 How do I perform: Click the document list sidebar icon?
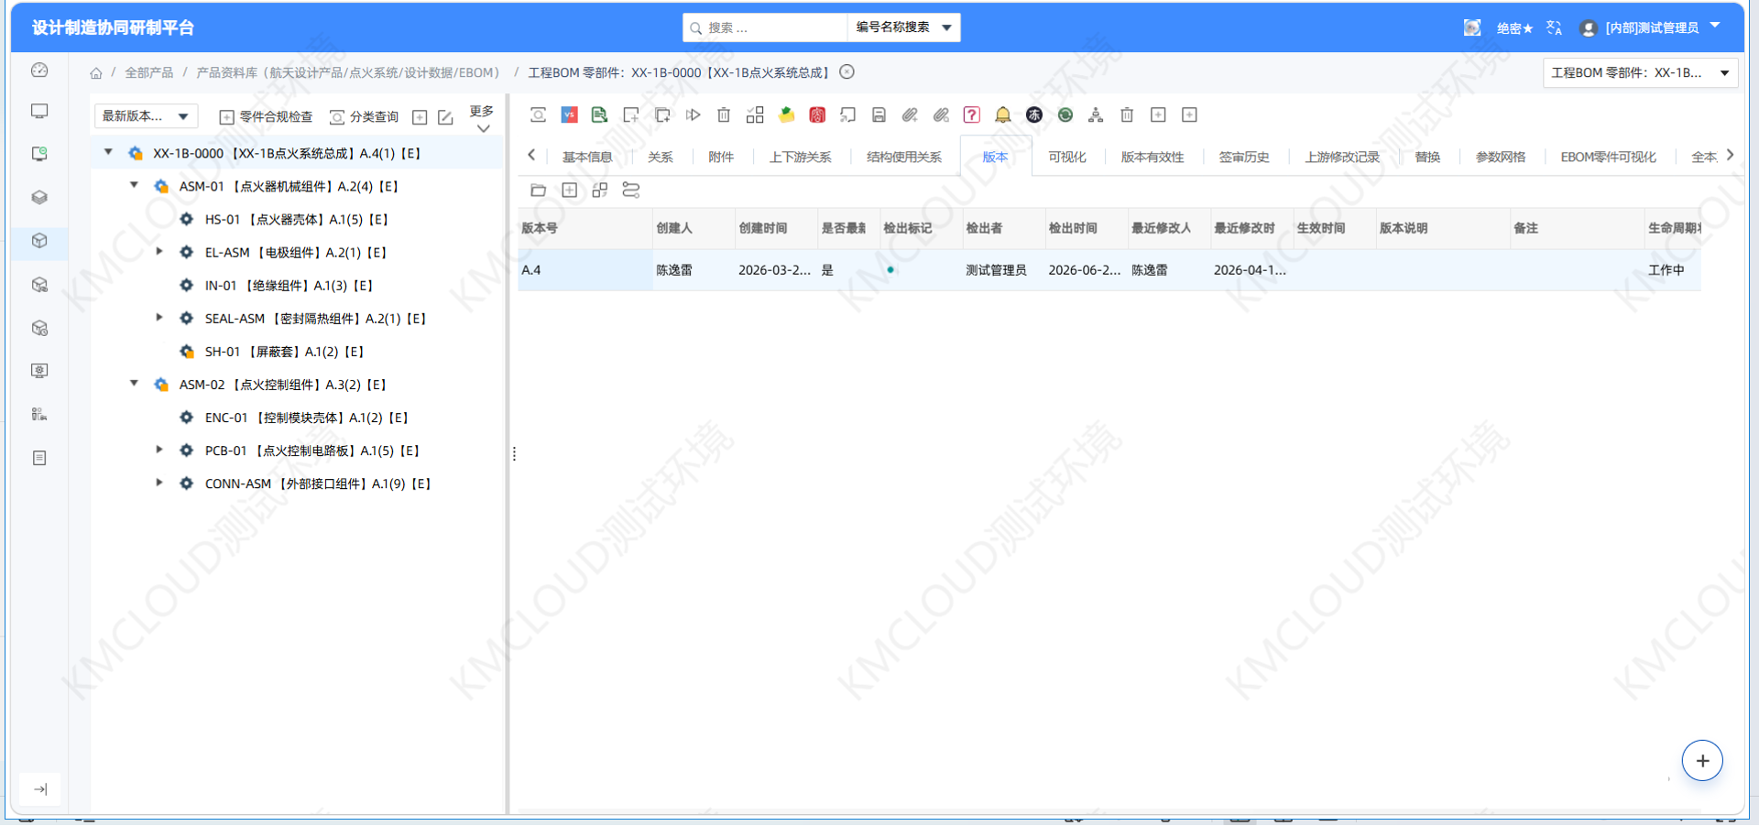tap(39, 457)
